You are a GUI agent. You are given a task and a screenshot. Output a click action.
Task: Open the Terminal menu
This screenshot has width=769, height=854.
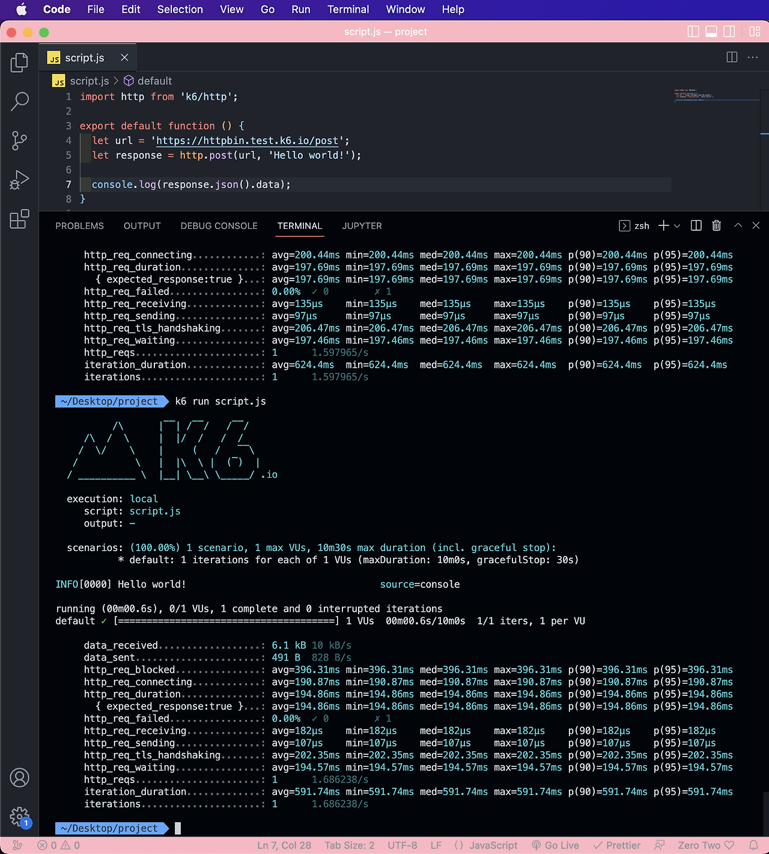coord(348,9)
